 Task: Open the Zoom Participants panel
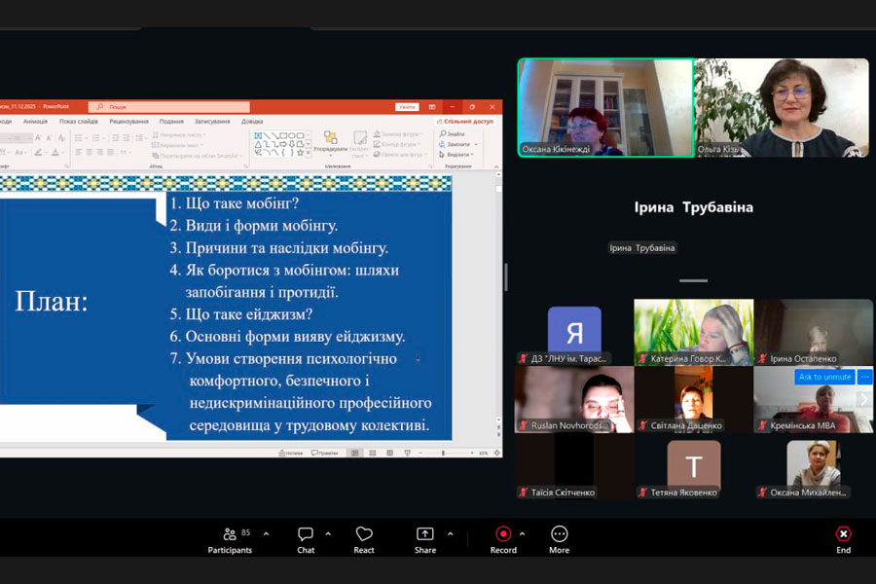click(x=230, y=540)
